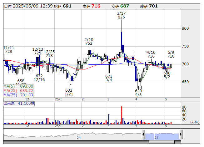Click the 出来高 41,100株 volume label
204x147 pixels.
click(x=19, y=104)
